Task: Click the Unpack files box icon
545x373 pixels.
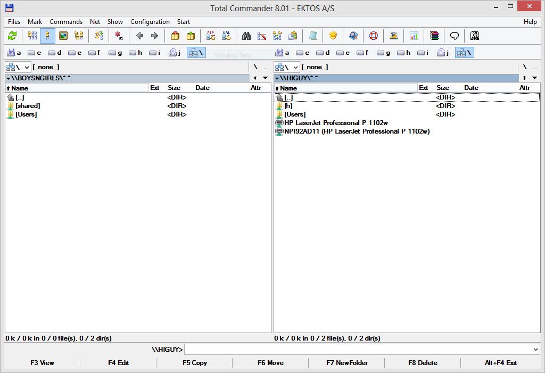Action: (191, 36)
